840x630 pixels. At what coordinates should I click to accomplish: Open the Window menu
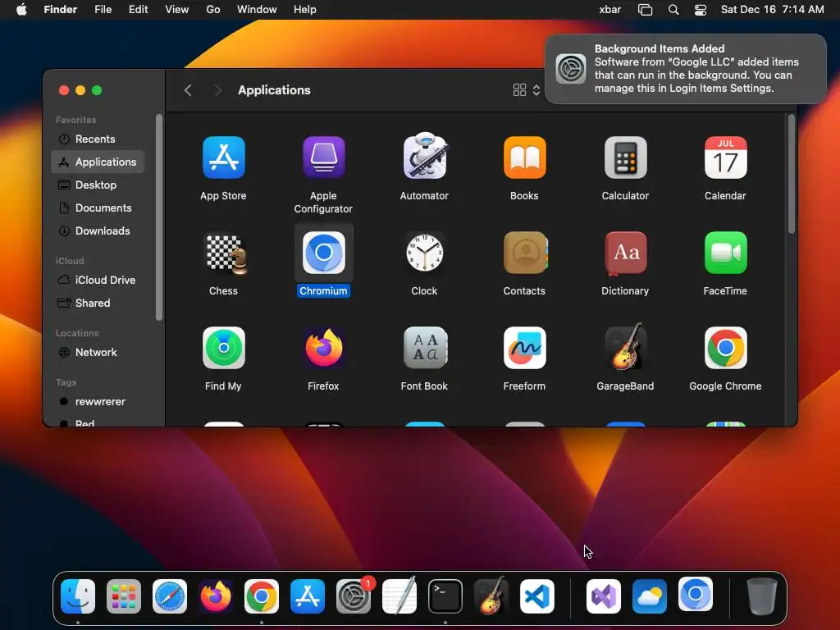(257, 10)
